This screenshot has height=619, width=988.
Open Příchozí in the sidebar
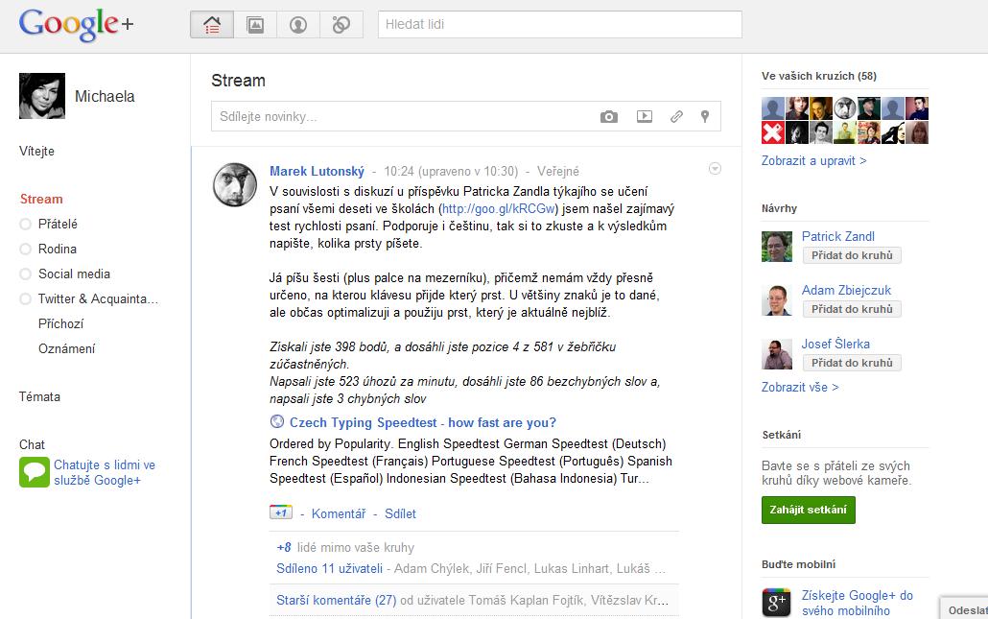tap(60, 323)
